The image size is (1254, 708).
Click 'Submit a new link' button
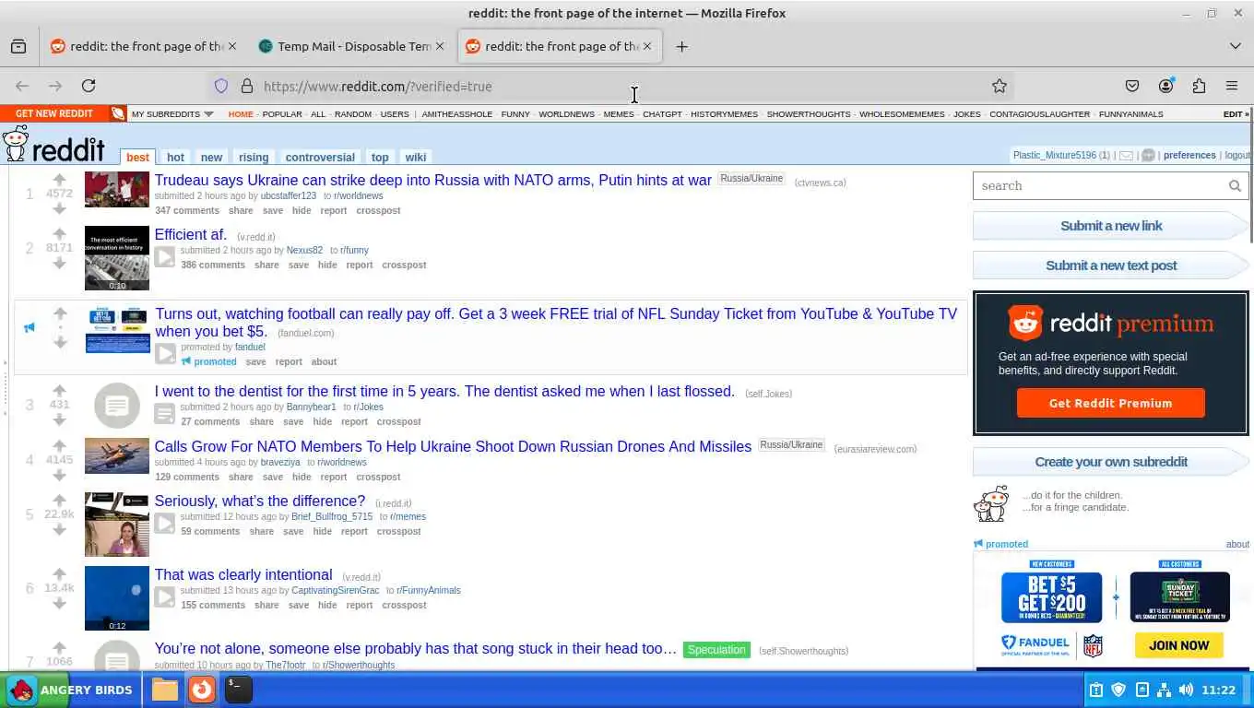coord(1111,226)
